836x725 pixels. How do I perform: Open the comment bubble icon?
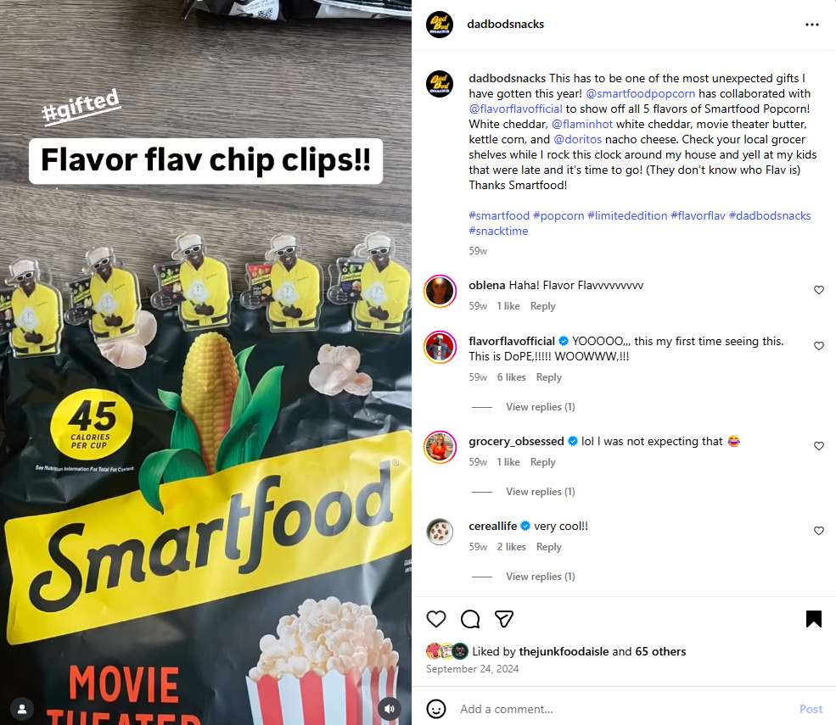[470, 619]
